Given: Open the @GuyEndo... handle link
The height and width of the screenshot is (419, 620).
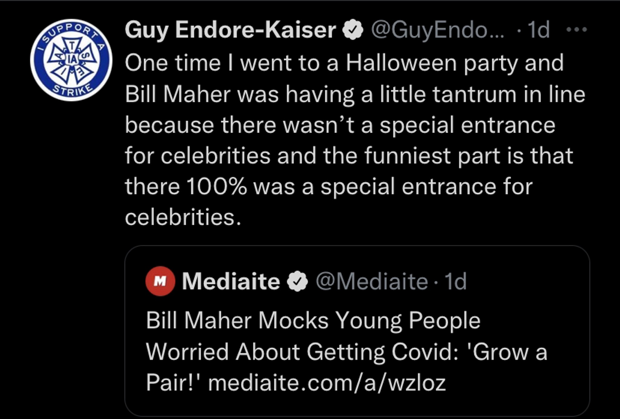Looking at the screenshot, I should point(437,30).
